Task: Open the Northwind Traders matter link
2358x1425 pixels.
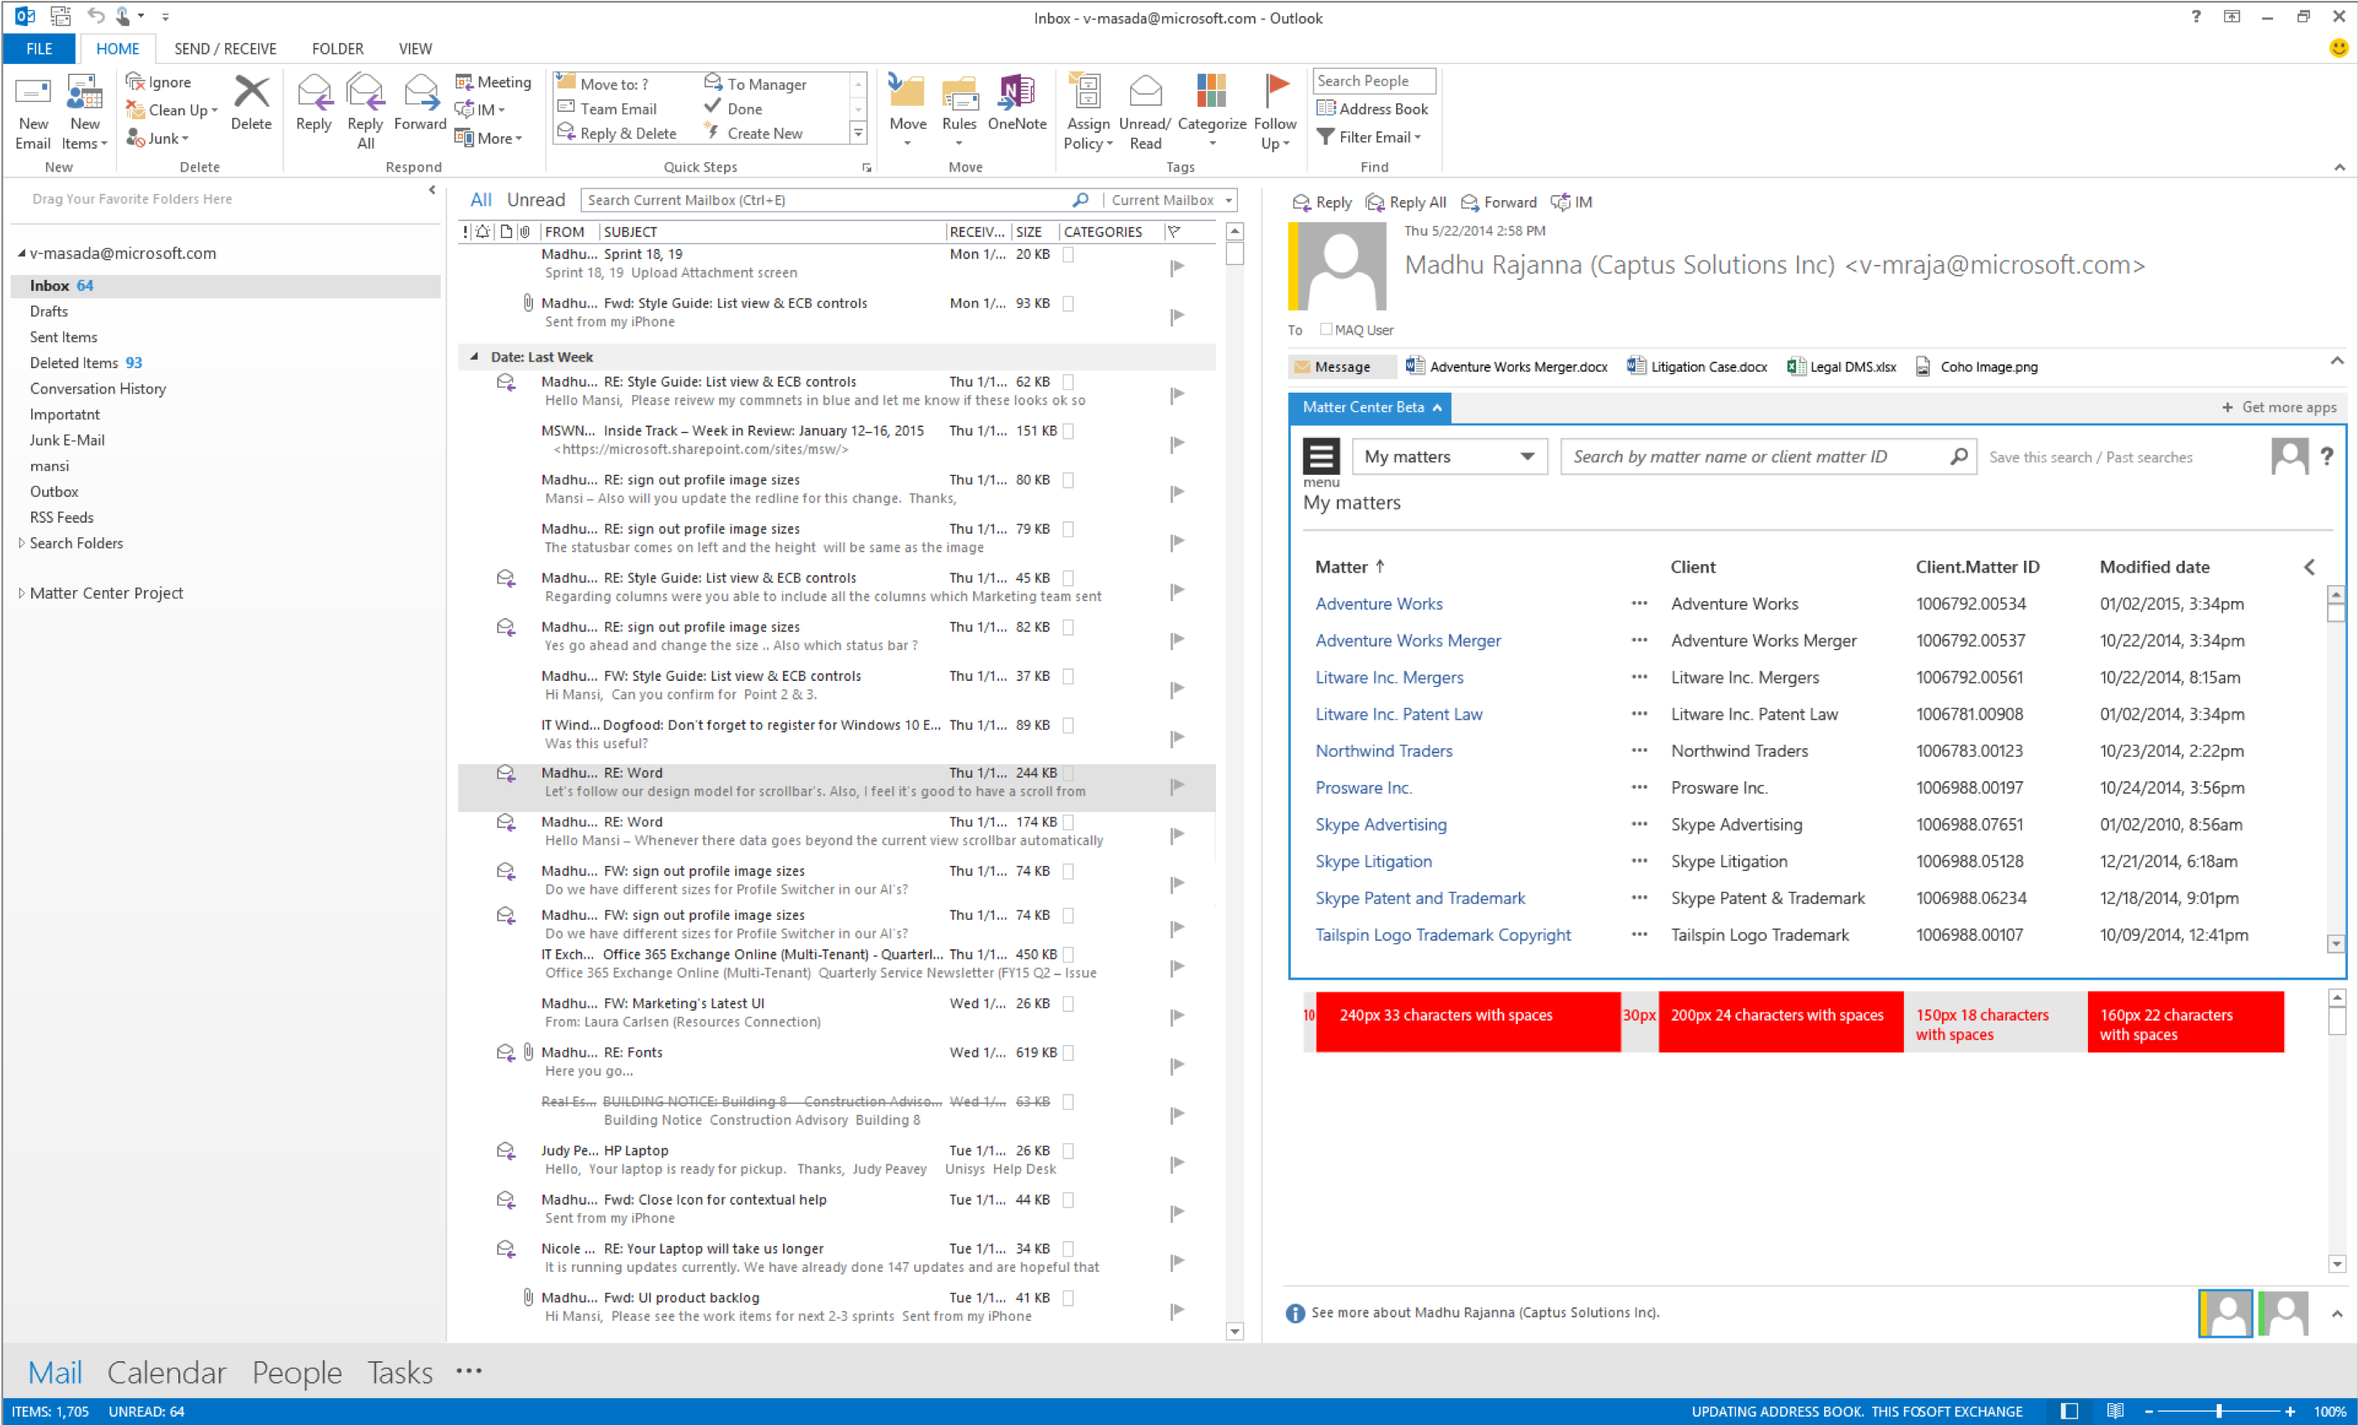Action: (x=1383, y=752)
